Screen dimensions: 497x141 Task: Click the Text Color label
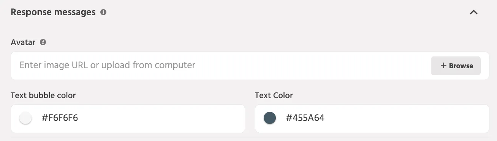coord(274,96)
